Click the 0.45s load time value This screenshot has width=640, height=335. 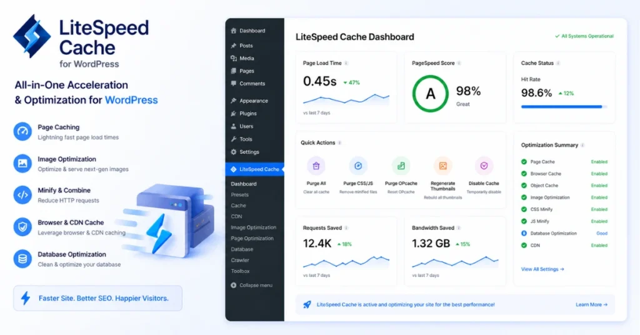coord(319,81)
